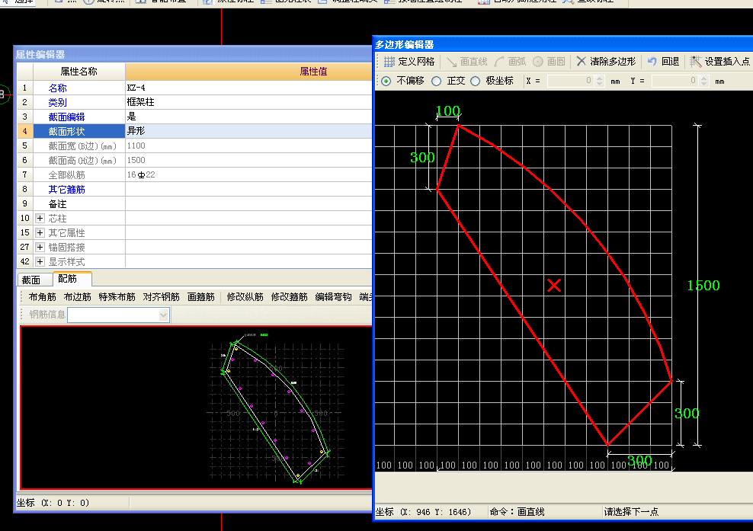
Task: Click the 截面宽(B边) property label
Action: [x=82, y=146]
